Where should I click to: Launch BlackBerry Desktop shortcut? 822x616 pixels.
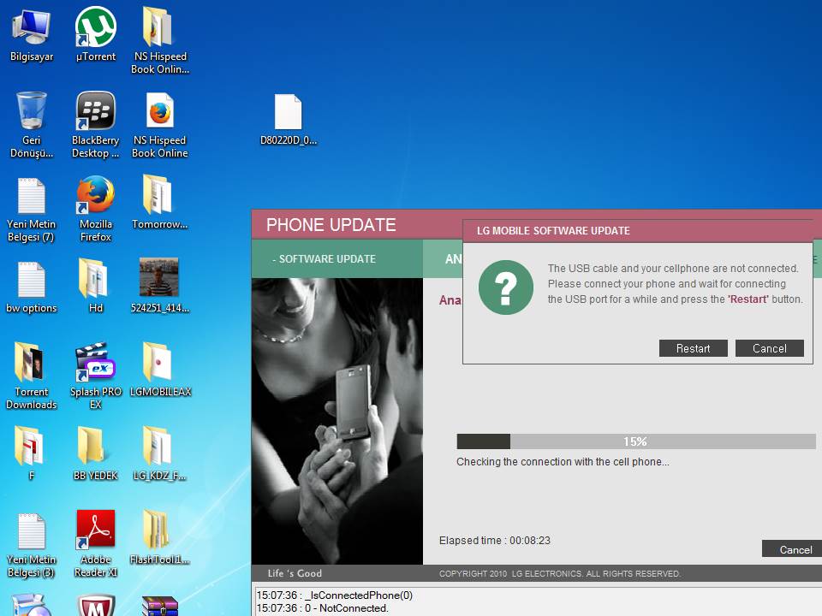(x=95, y=125)
